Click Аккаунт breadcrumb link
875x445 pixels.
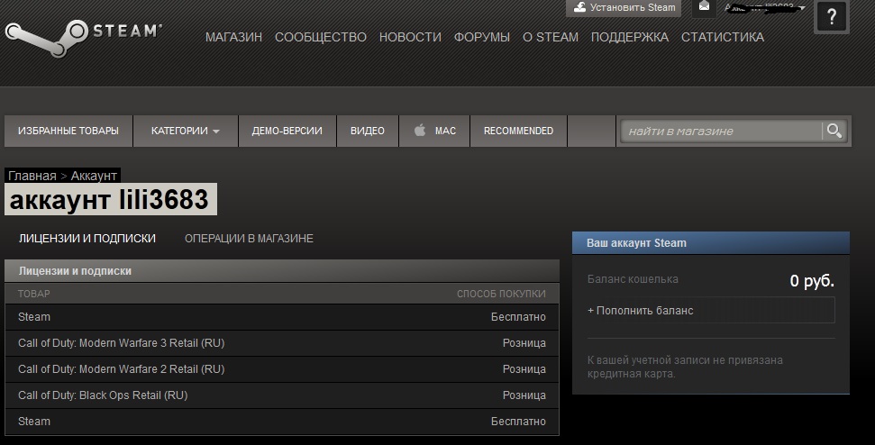click(94, 176)
